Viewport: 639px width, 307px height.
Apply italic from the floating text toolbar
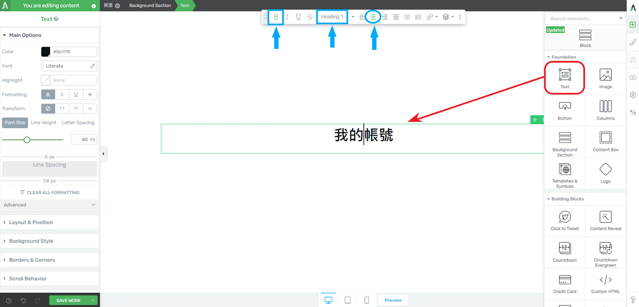pos(287,17)
